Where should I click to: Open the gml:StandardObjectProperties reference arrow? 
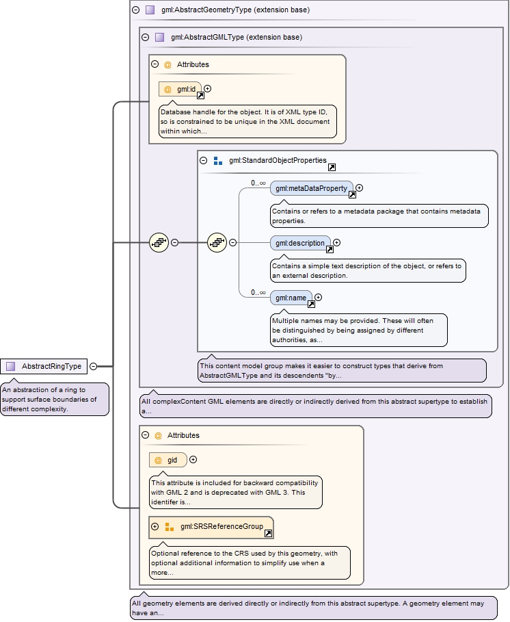tap(332, 167)
